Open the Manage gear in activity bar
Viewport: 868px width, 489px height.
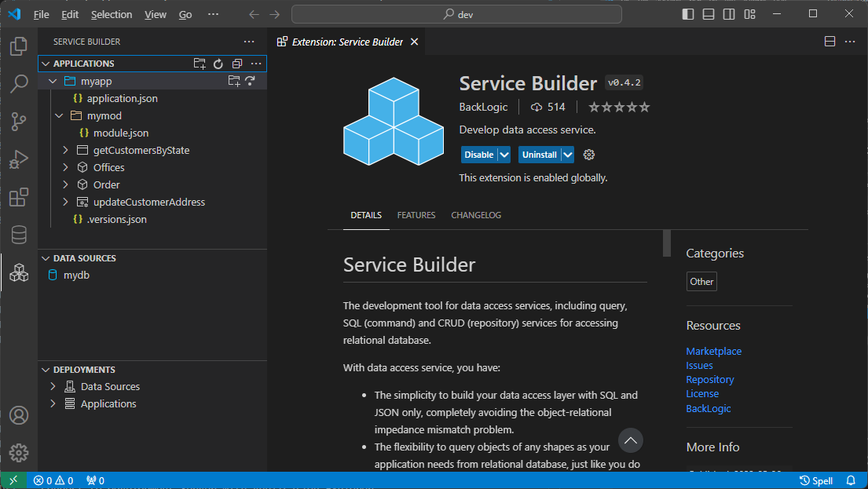19,452
